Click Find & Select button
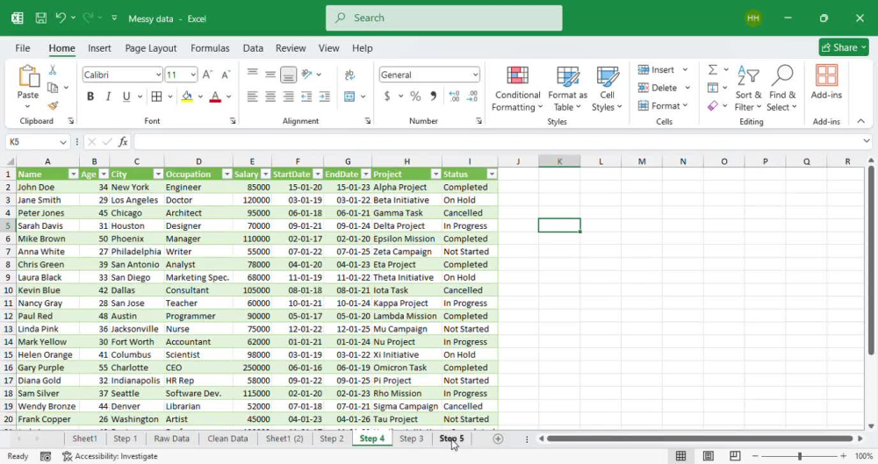This screenshot has width=878, height=464. point(782,89)
